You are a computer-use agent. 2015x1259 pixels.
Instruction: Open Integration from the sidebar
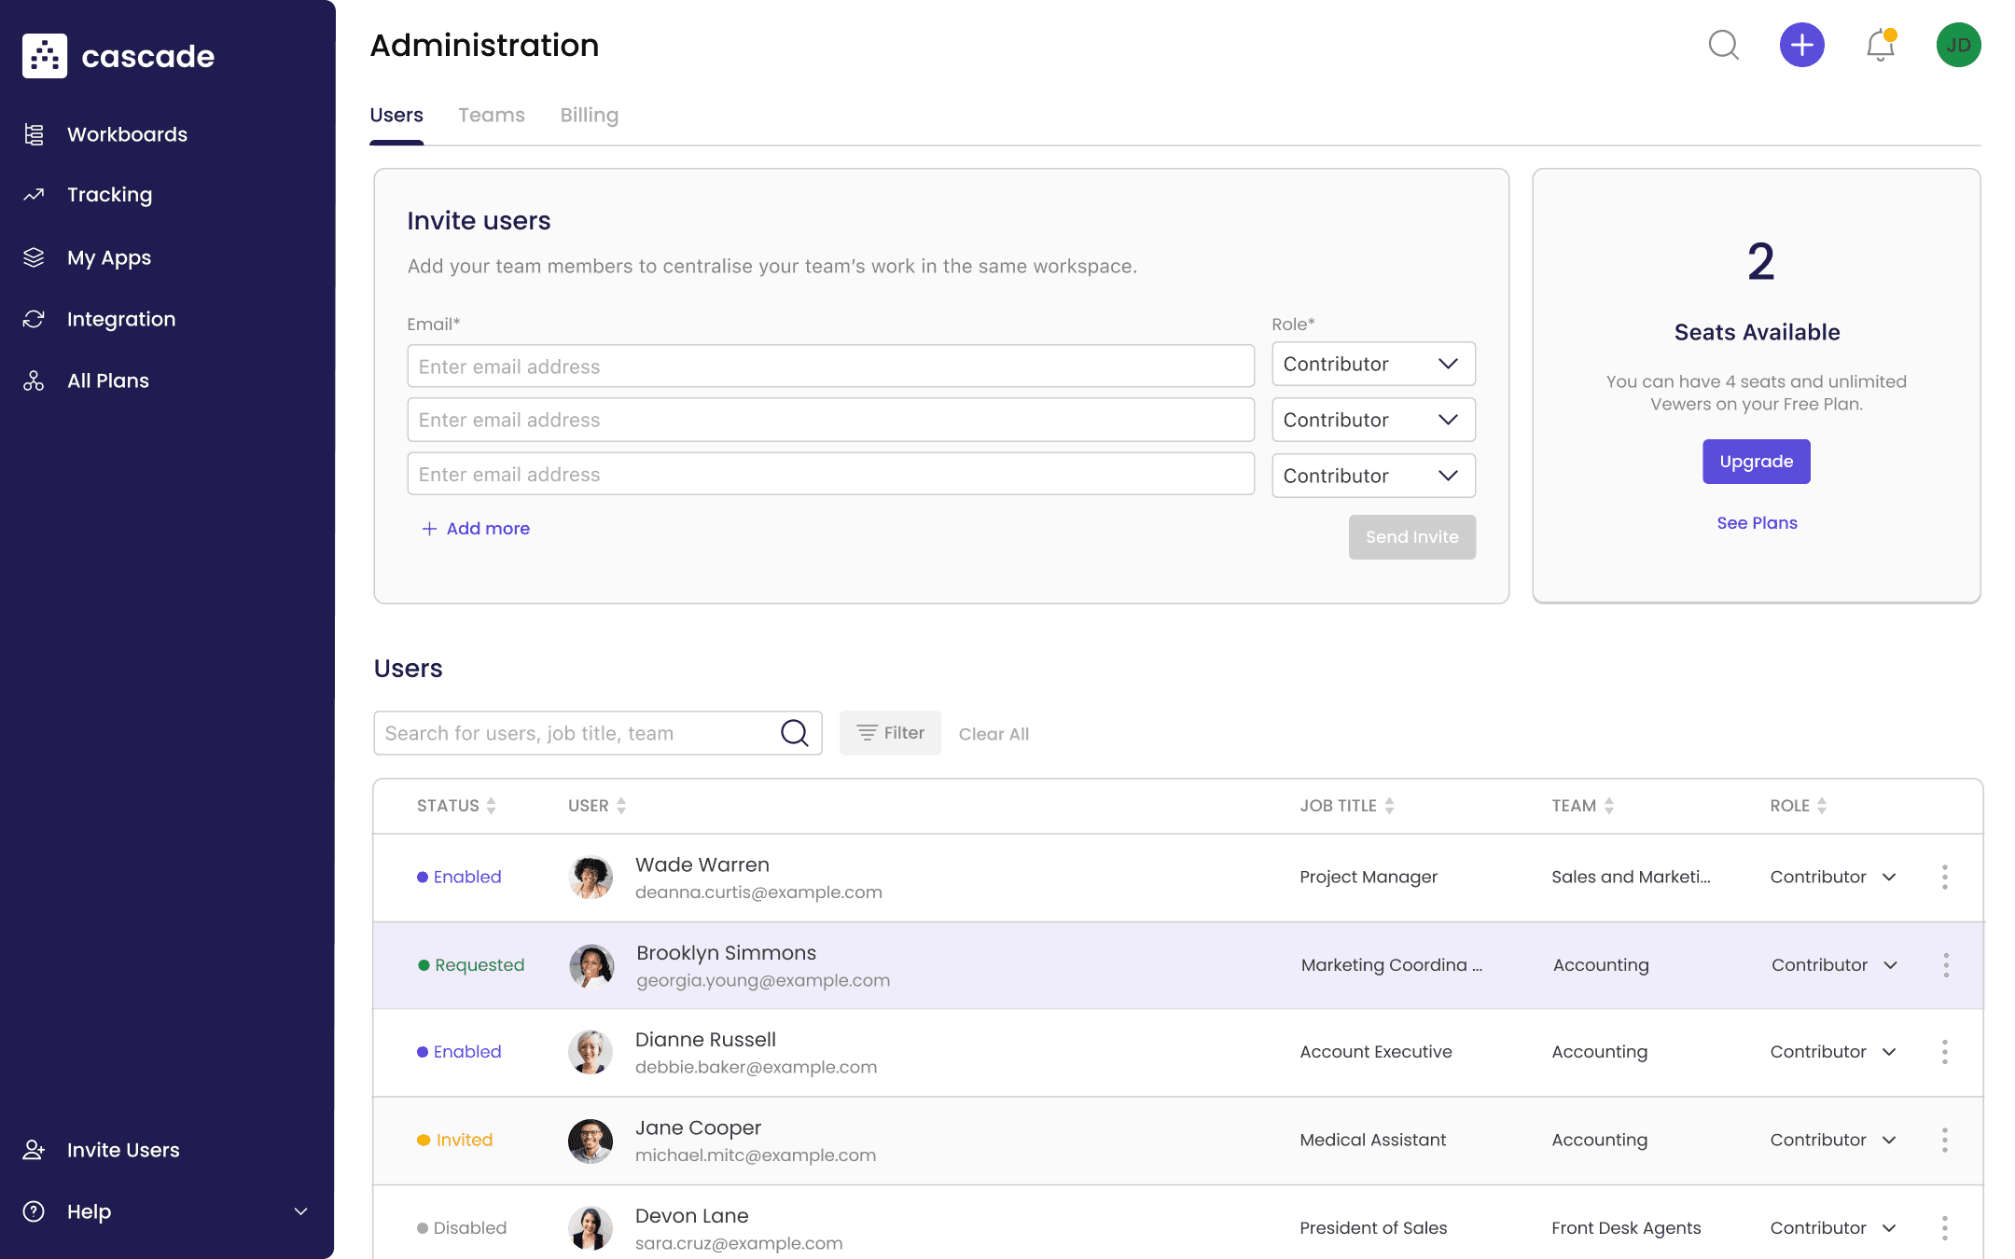[x=121, y=319]
